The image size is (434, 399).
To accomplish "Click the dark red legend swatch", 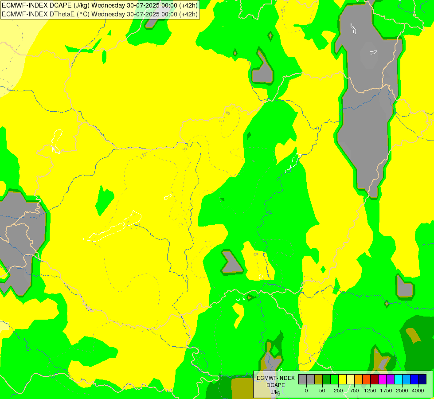I will point(375,379).
